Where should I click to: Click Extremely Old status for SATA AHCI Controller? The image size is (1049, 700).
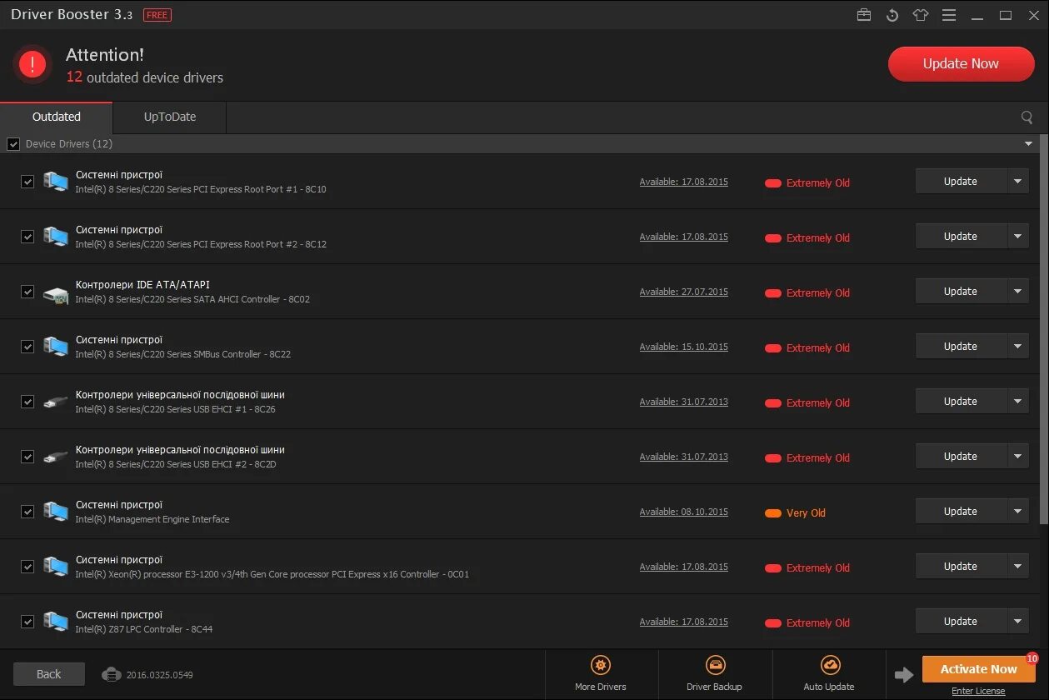tap(807, 293)
